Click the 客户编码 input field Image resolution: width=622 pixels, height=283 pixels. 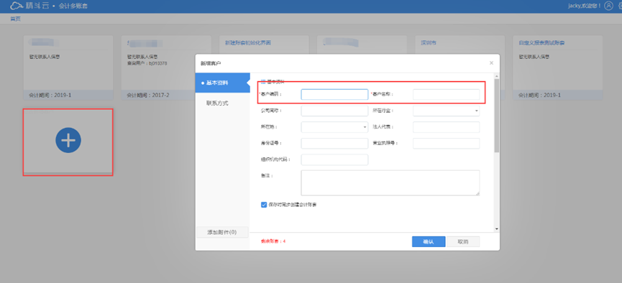[334, 94]
